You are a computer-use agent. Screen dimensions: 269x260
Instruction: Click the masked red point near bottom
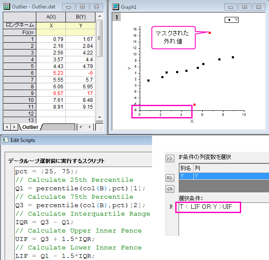(194, 104)
